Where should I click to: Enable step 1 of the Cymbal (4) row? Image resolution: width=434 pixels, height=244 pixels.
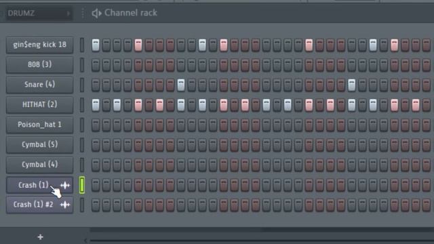point(96,165)
